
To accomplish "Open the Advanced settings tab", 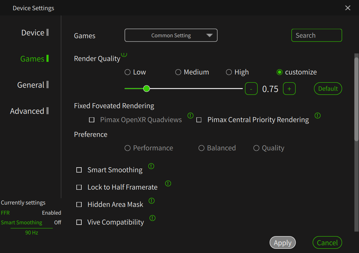I will click(x=27, y=111).
